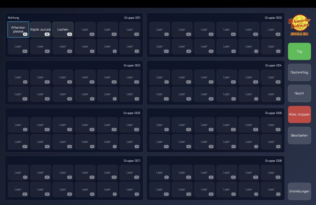Select empty slot 10 in Gruppe 003

point(85,94)
